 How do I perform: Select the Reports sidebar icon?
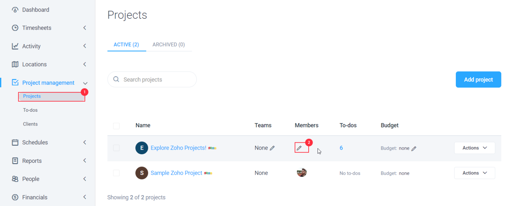pyautogui.click(x=15, y=161)
